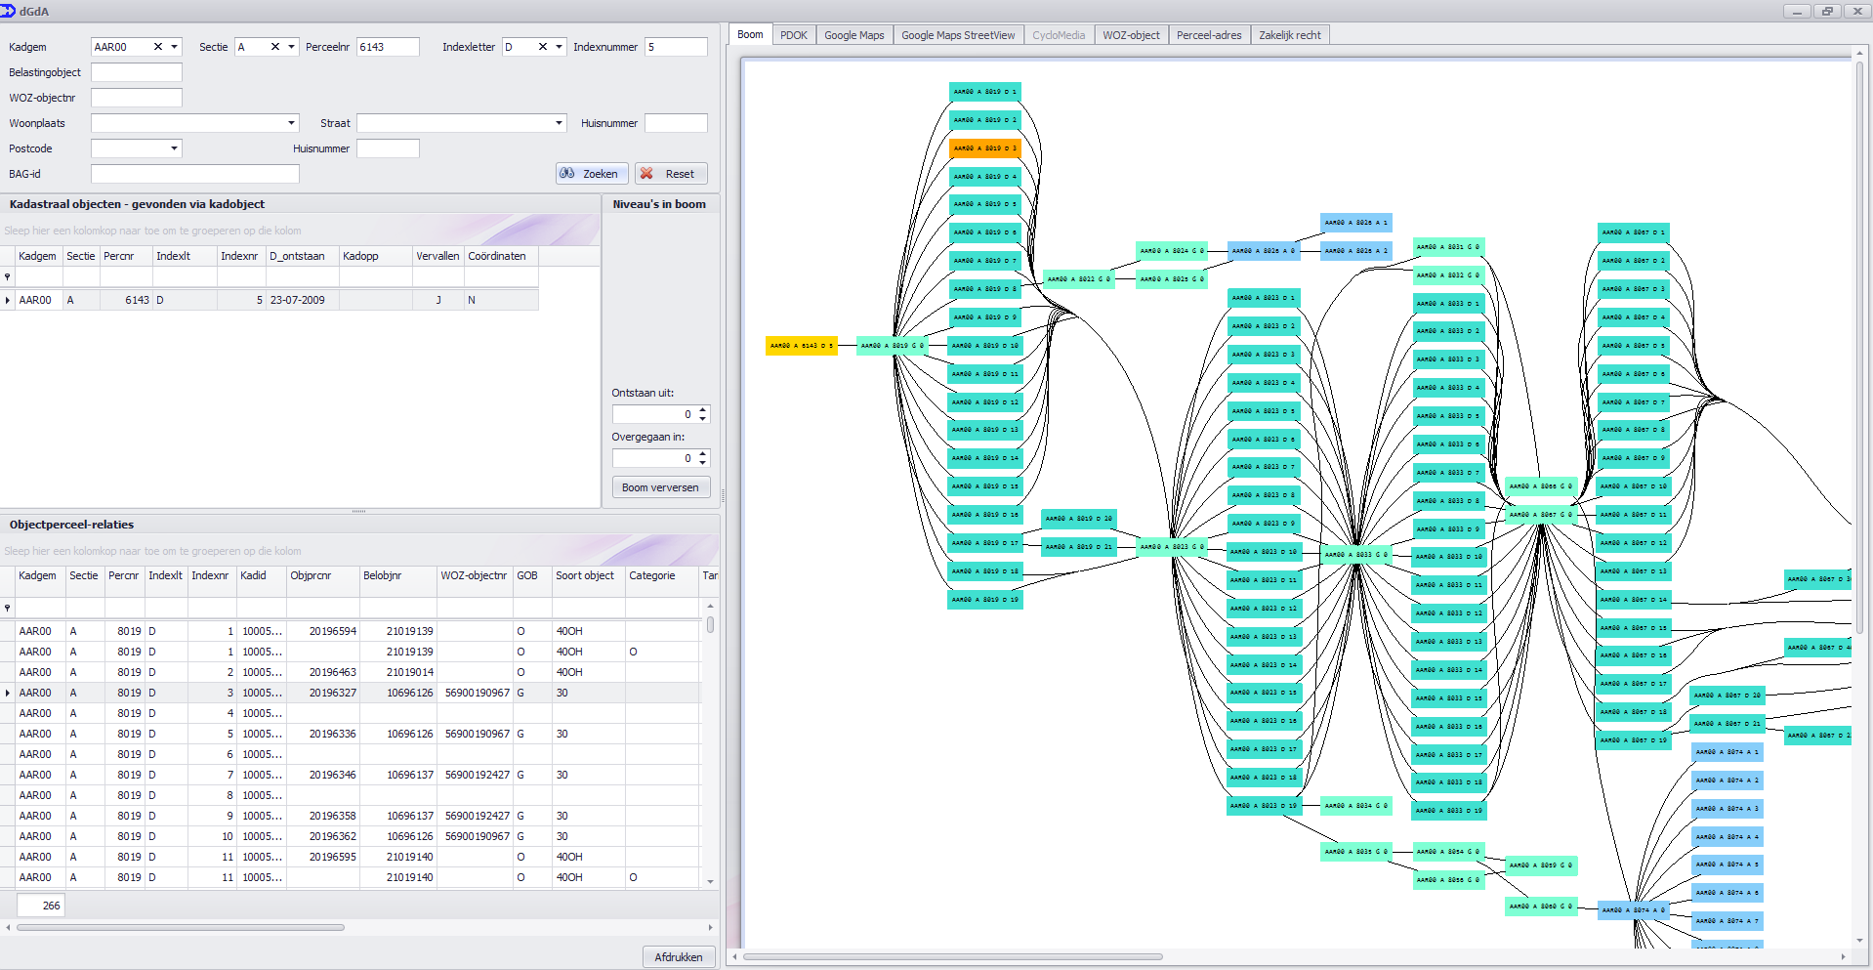Click the horizontal scrollbar below the tree diagram
The width and height of the screenshot is (1873, 970).
(952, 957)
